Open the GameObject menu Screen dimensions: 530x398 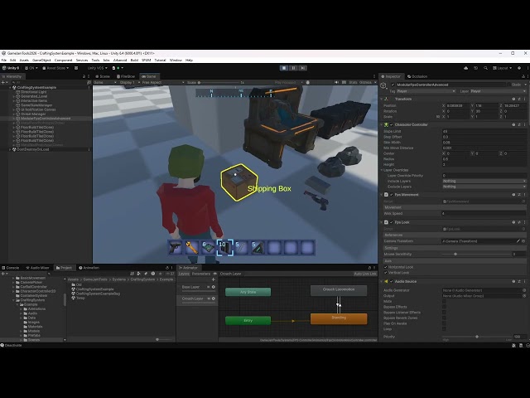[x=41, y=60]
